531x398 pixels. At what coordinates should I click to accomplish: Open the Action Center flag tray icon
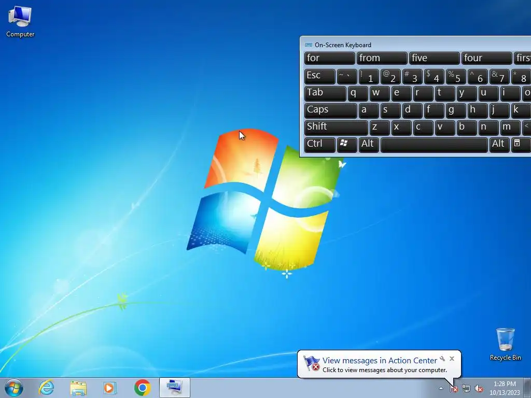coord(453,389)
